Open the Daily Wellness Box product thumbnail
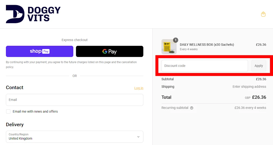Screen dimensions: 273x145 [169, 47]
